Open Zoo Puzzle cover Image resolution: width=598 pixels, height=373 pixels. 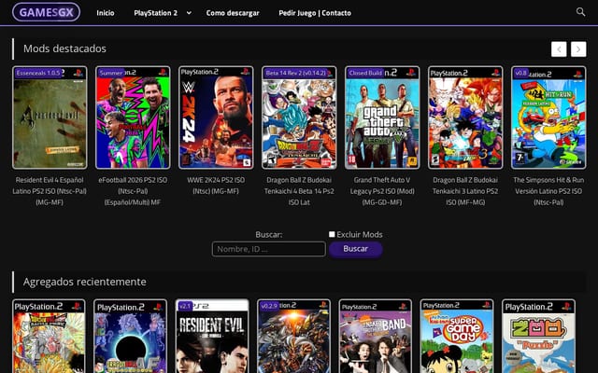538,336
